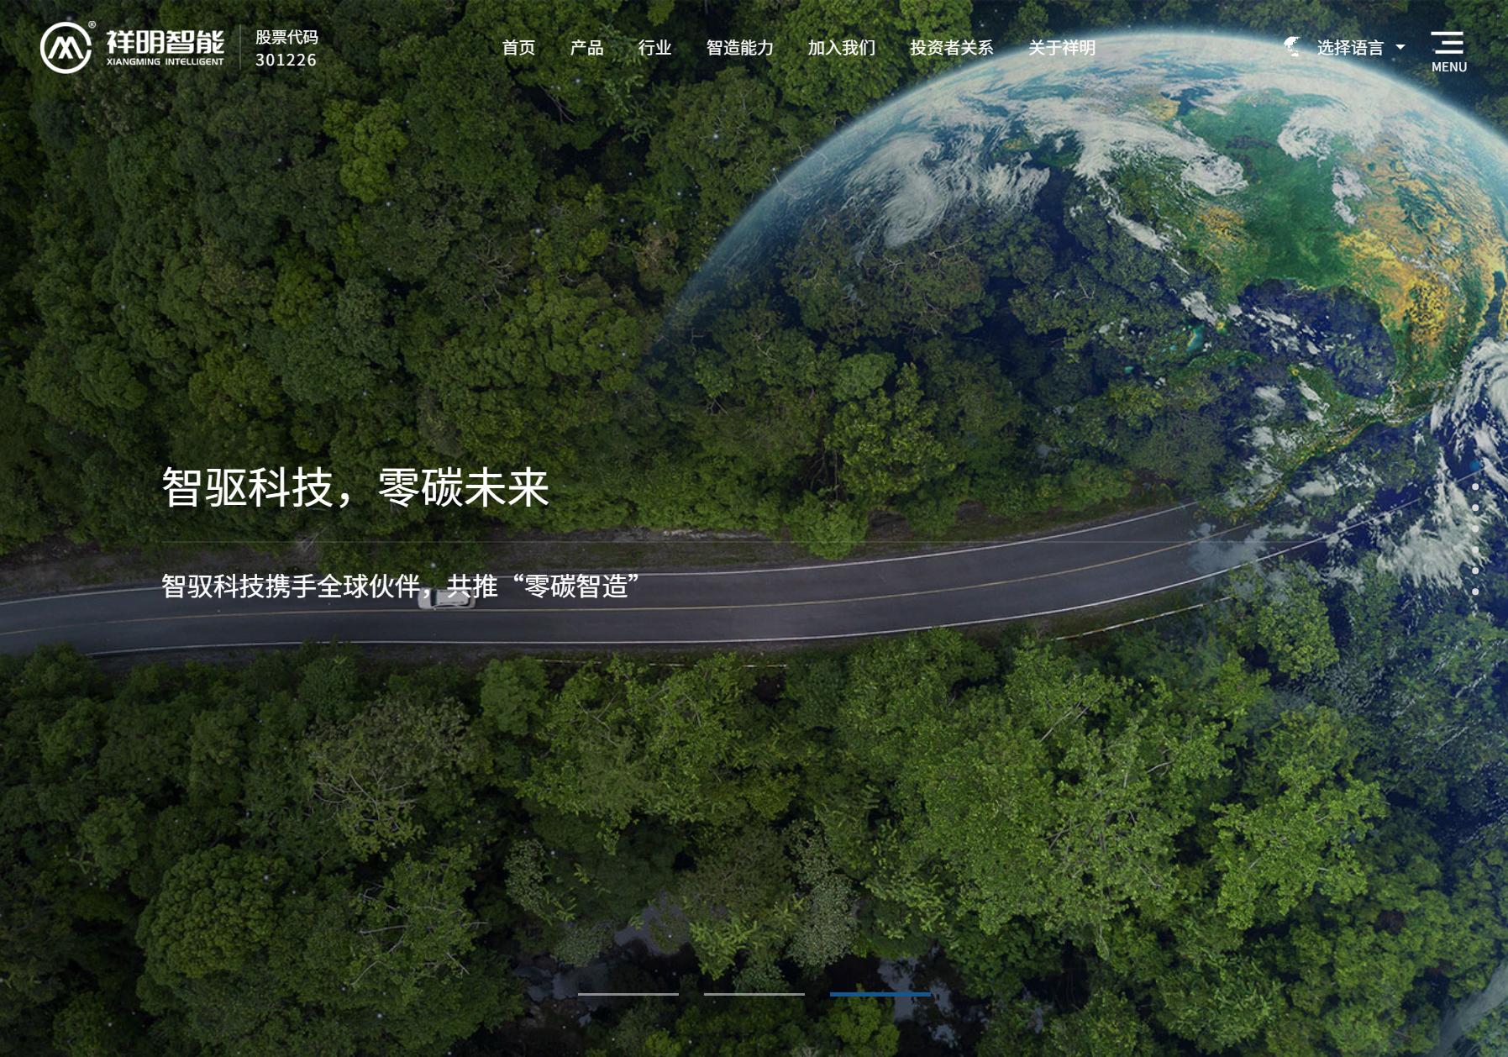Select the active blue dot in the side section navigation
Screen dimensions: 1508x1057
[x=1475, y=465]
